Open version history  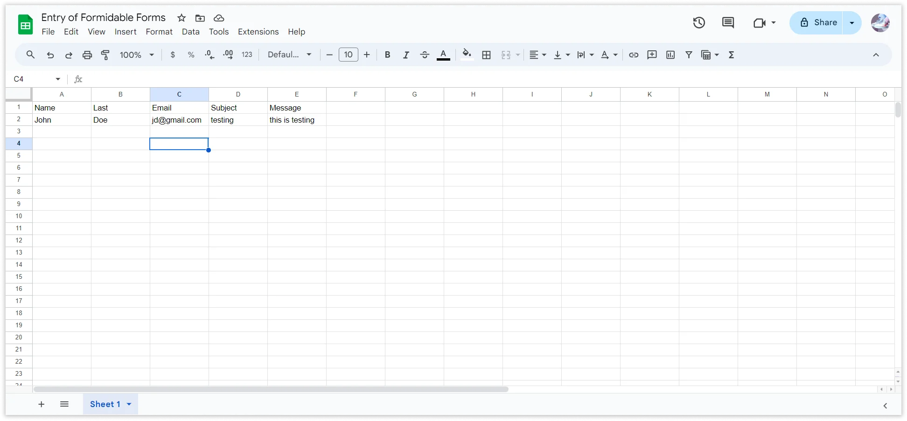(699, 22)
